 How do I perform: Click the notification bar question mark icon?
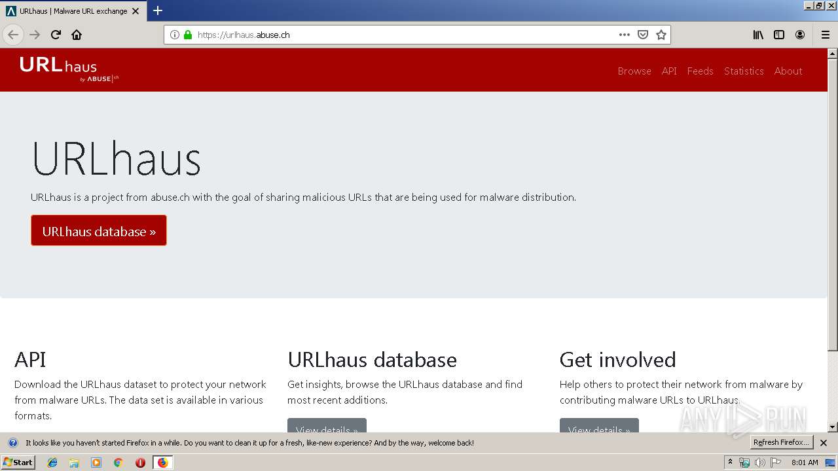pos(12,443)
